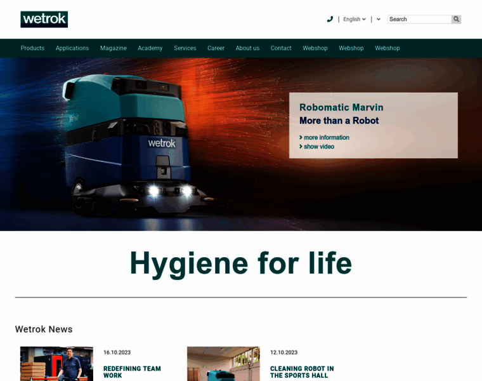
Task: Click the date 12.10.2023
Action: tap(283, 352)
